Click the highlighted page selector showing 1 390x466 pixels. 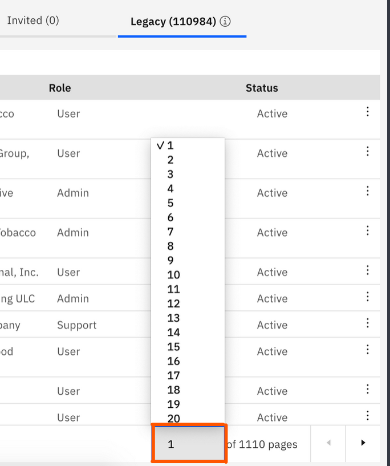[189, 444]
